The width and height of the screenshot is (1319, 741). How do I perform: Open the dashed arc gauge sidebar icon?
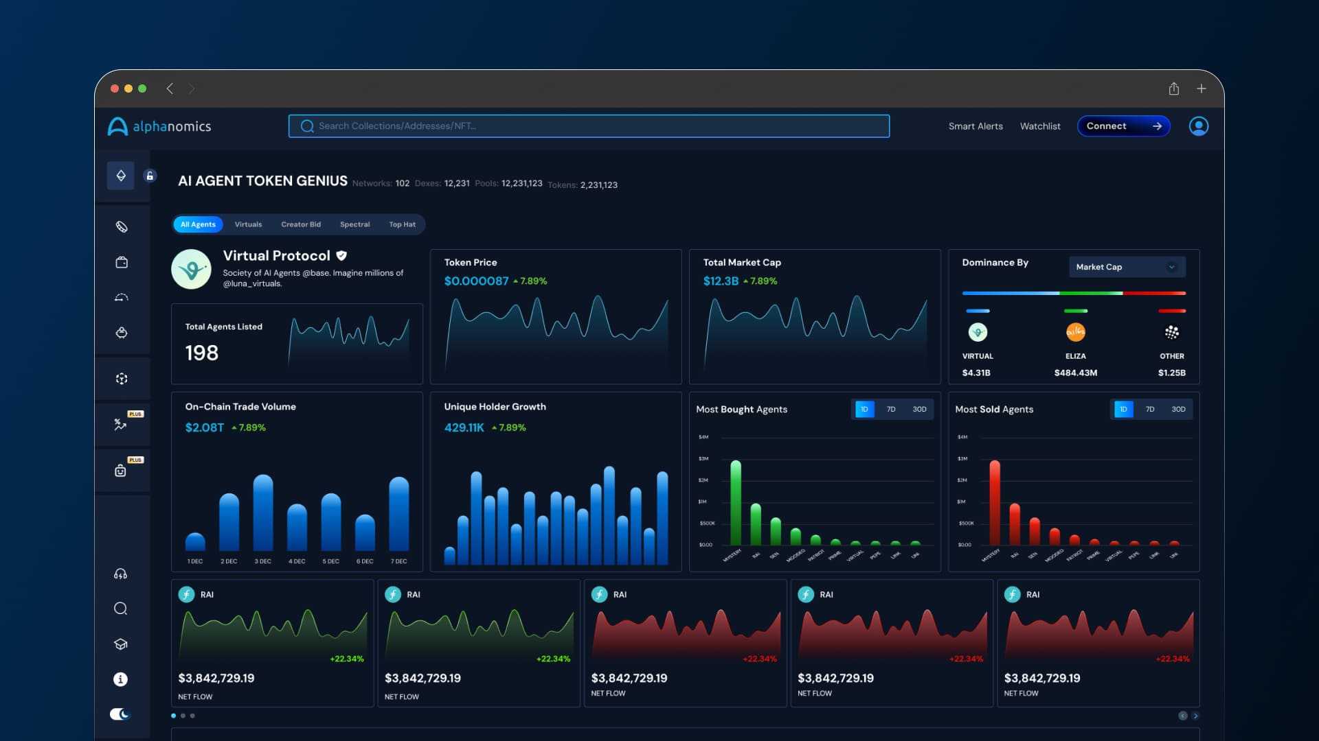pos(122,297)
